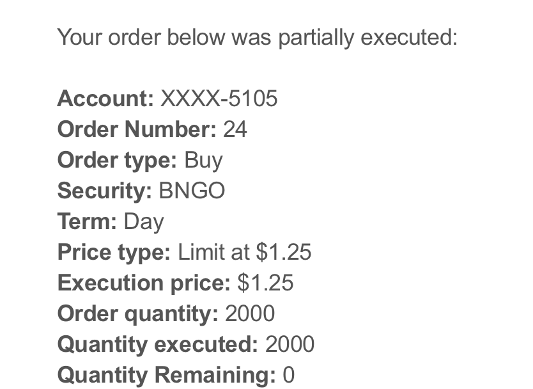
Task: Click the Security label
Action: coord(105,191)
